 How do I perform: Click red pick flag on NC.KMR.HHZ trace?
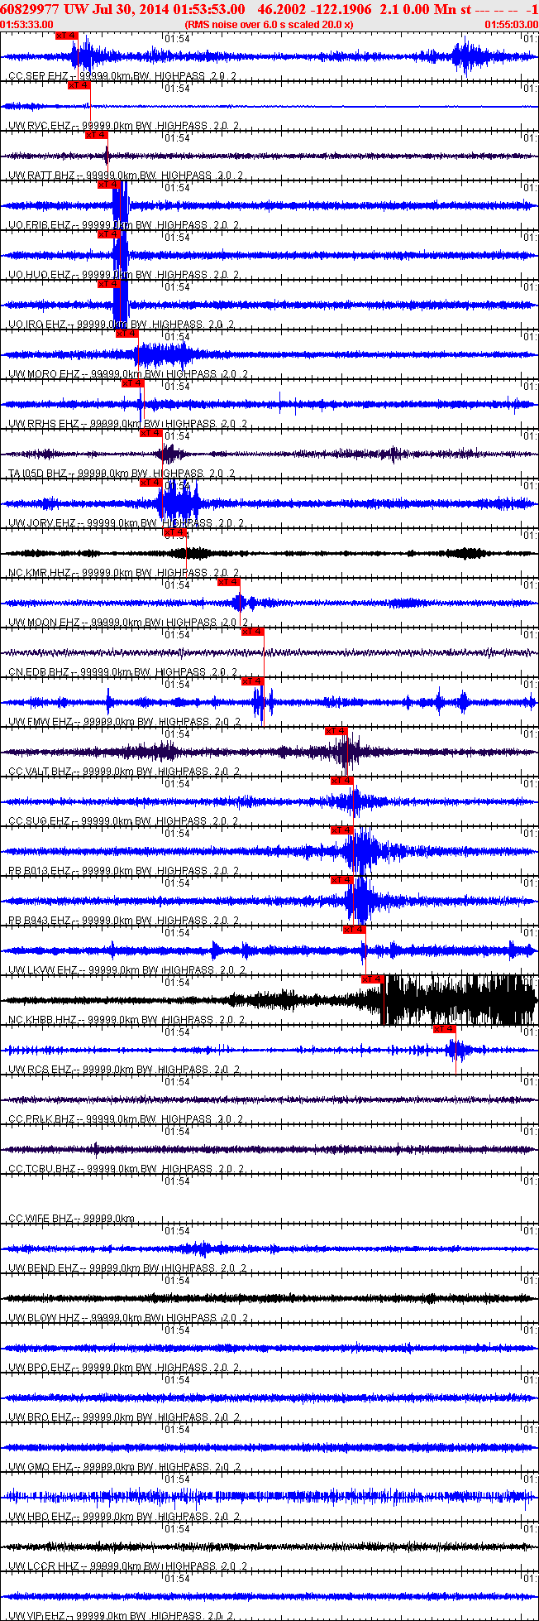coord(175,532)
